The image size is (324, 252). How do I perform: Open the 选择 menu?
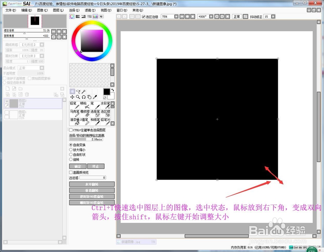click(x=74, y=10)
